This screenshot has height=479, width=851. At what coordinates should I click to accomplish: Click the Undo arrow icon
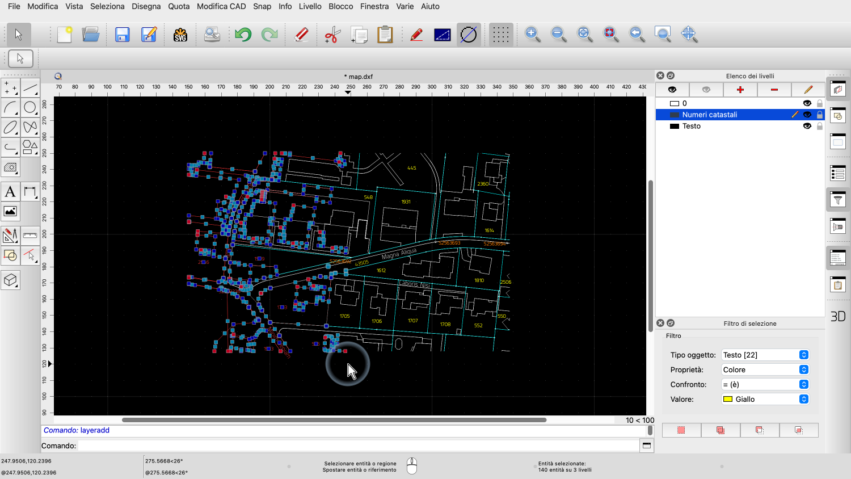tap(243, 35)
